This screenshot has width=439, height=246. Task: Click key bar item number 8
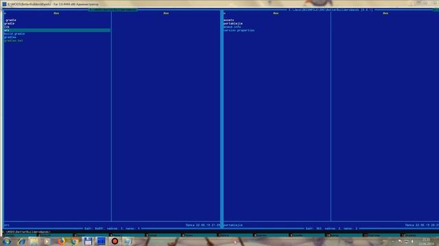coord(271,235)
